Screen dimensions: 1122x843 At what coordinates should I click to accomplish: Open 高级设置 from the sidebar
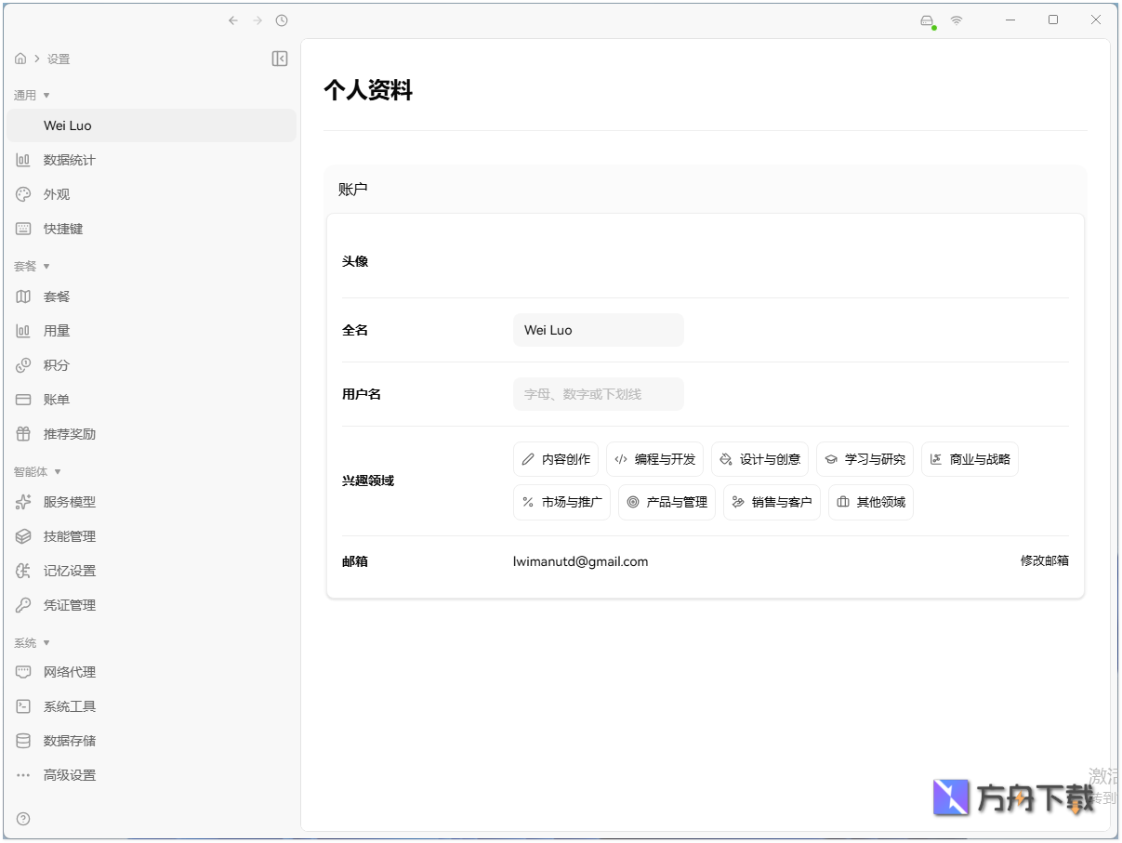pos(70,774)
